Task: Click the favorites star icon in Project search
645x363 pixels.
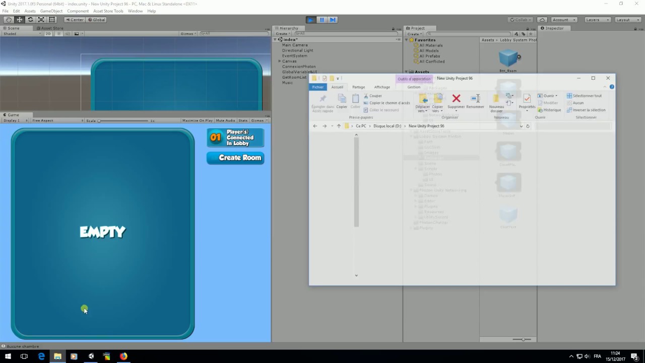Action: pyautogui.click(x=530, y=34)
